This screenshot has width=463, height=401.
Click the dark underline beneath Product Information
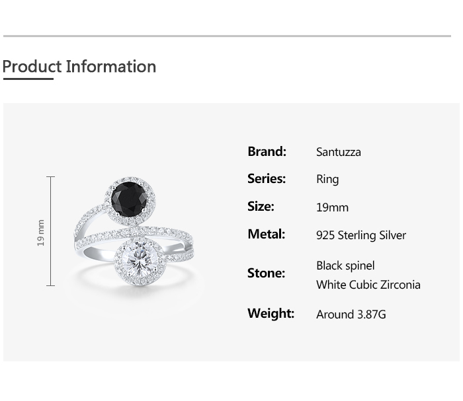(28, 79)
